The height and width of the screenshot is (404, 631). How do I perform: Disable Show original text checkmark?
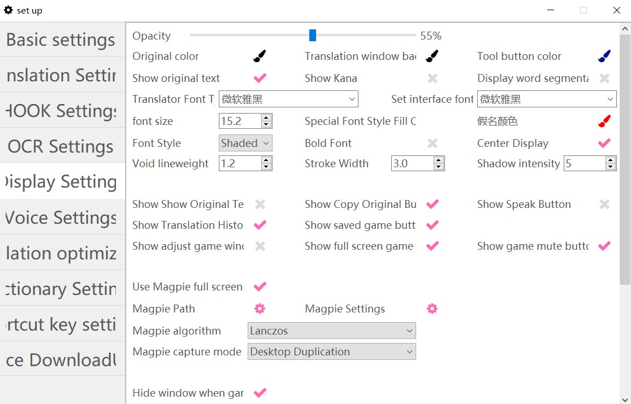[260, 78]
